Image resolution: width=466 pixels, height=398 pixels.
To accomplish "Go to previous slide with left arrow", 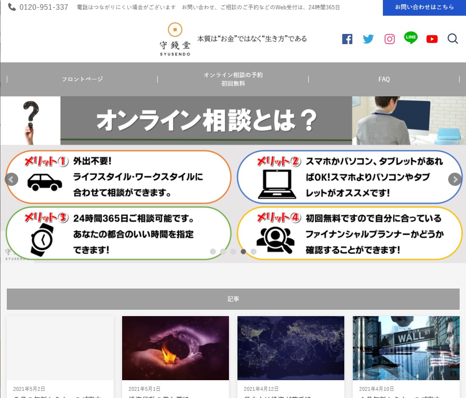I will [x=11, y=179].
